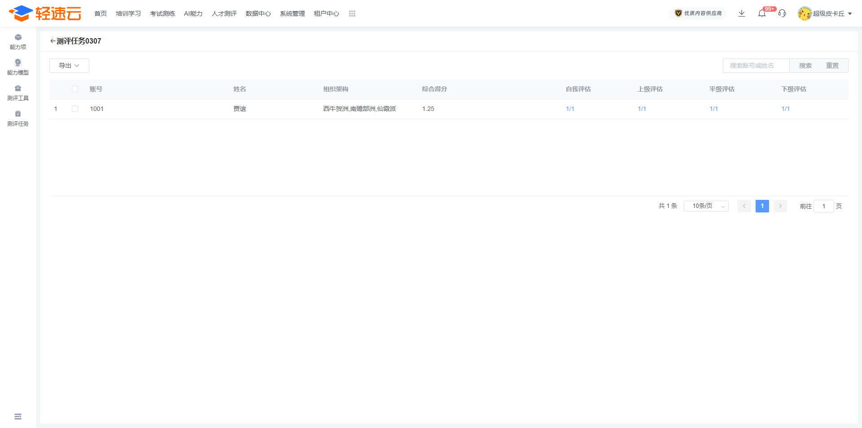Collapse the sidebar using bottom menu icon

click(x=18, y=417)
